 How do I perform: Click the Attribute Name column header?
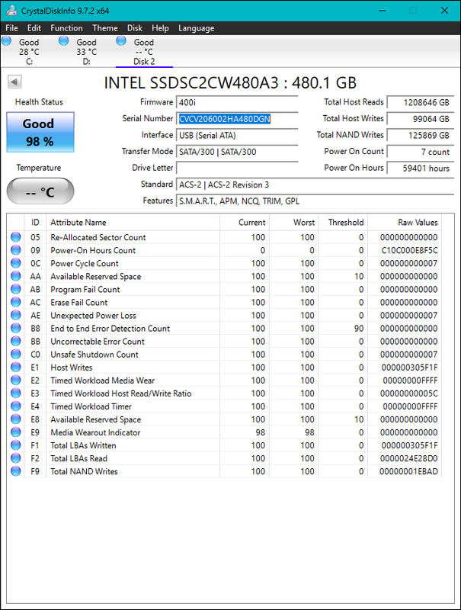point(133,222)
